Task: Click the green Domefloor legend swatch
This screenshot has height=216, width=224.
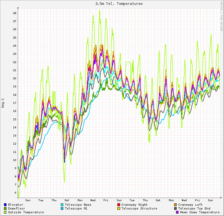Action: [x=5, y=208]
